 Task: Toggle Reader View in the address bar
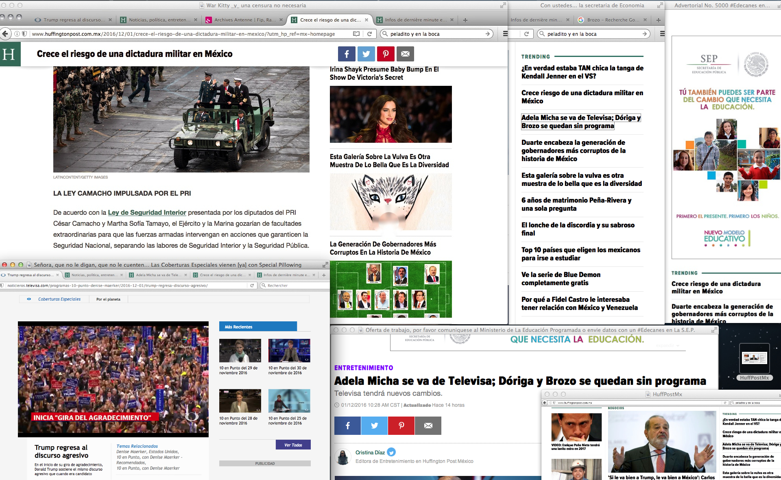coord(356,34)
